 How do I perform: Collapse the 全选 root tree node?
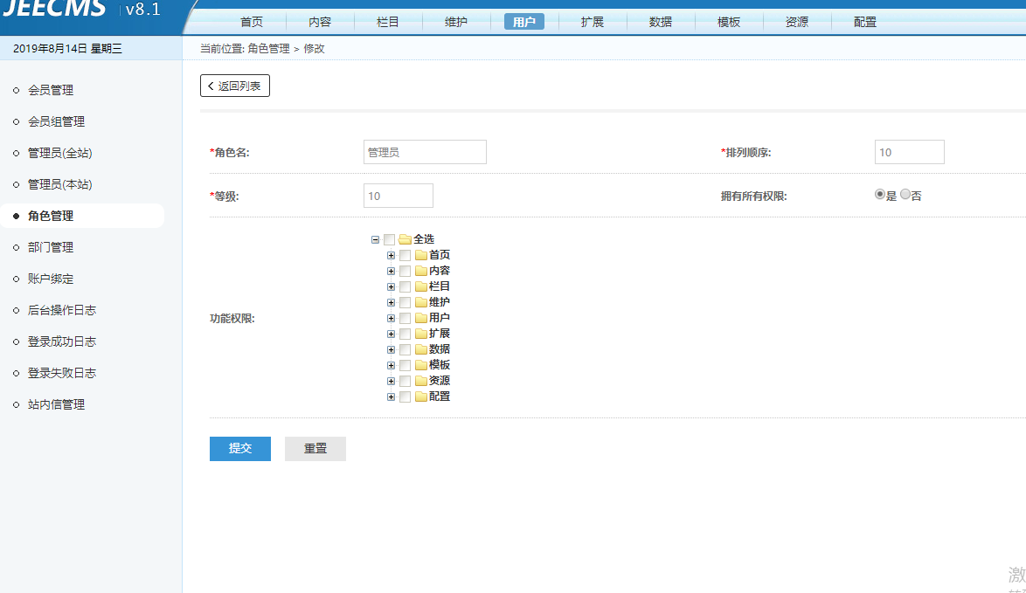(x=376, y=239)
